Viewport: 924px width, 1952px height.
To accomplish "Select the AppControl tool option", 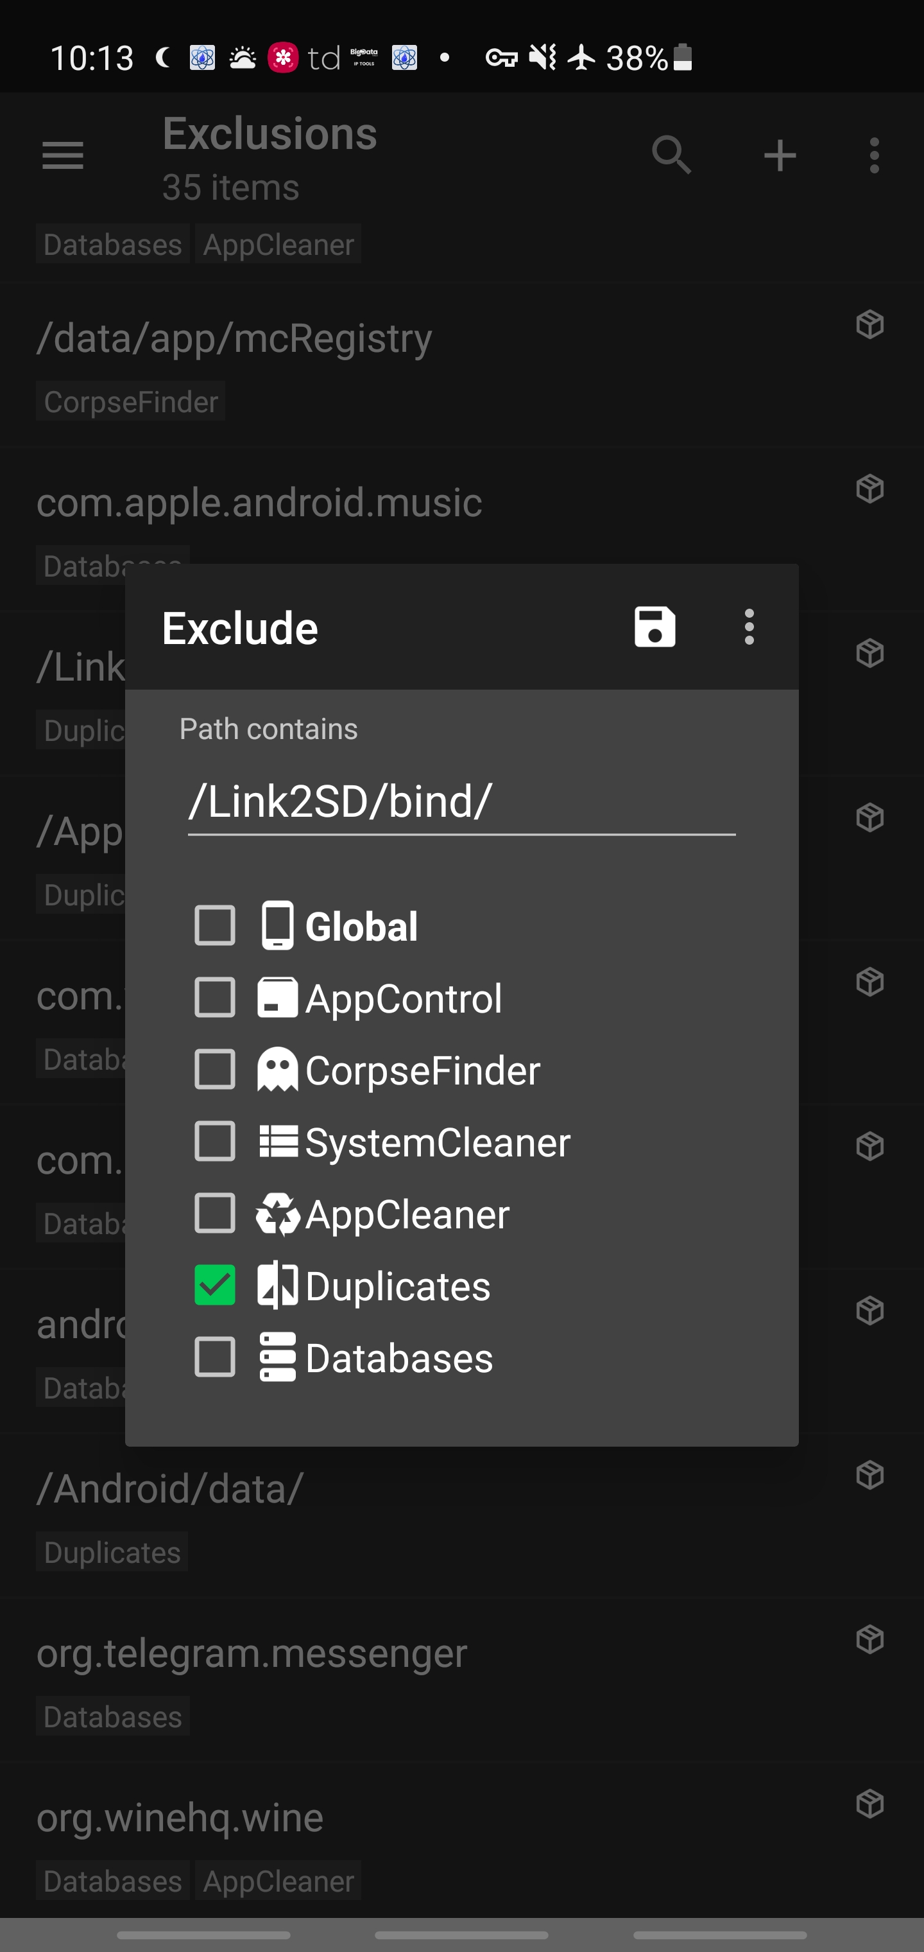I will 215,997.
